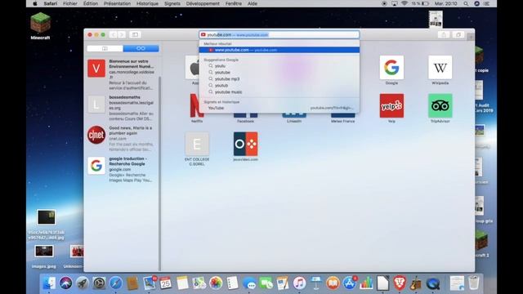Image resolution: width=523 pixels, height=294 pixels.
Task: Open App Store in the Dock
Action: [x=349, y=283]
